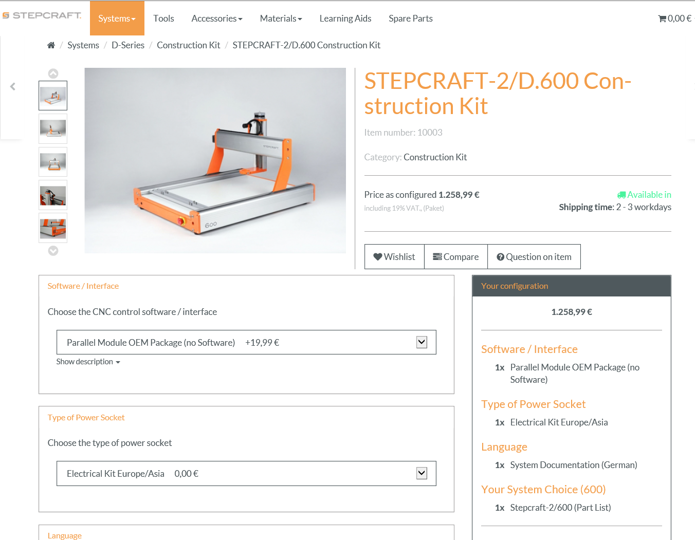
Task: Expand the Accessories menu
Action: pyautogui.click(x=216, y=18)
